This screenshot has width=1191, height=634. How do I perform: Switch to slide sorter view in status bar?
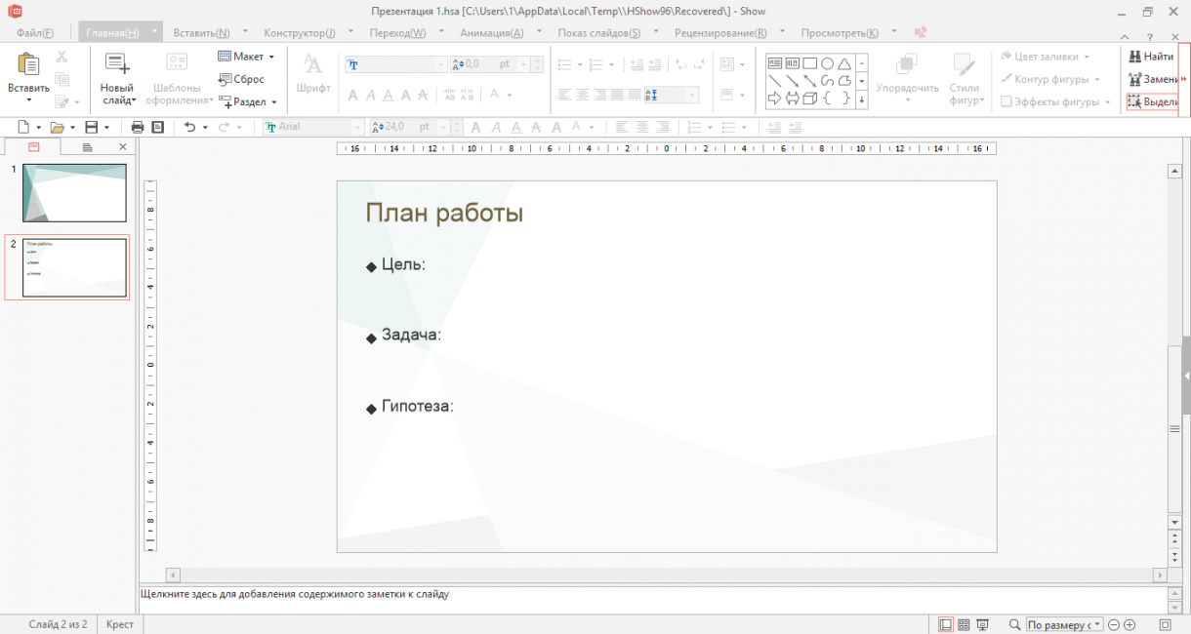[x=964, y=624]
